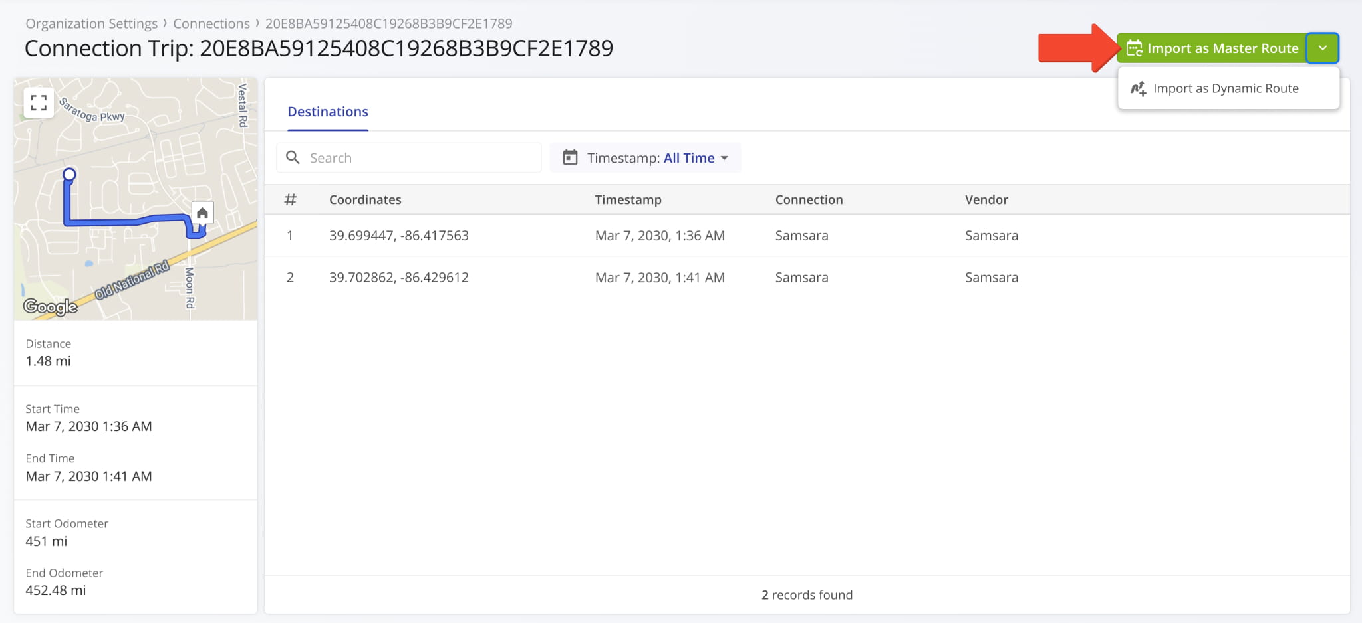
Task: Select the home destination marker on the map
Action: pos(202,211)
